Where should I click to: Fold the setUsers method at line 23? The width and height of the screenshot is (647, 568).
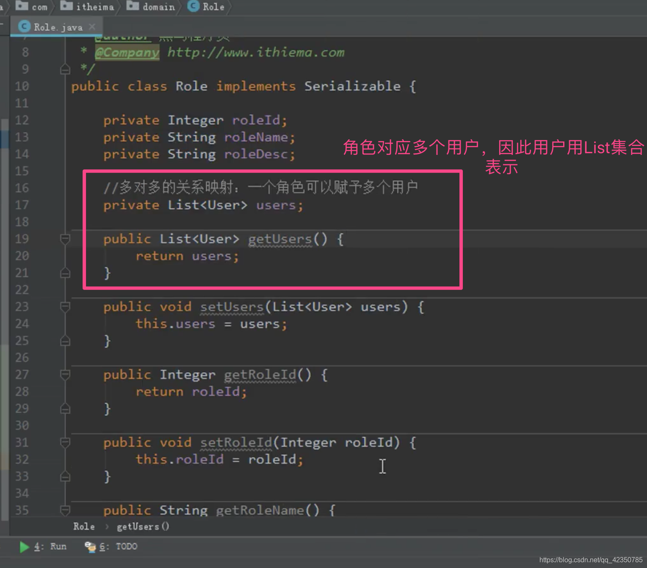[65, 307]
